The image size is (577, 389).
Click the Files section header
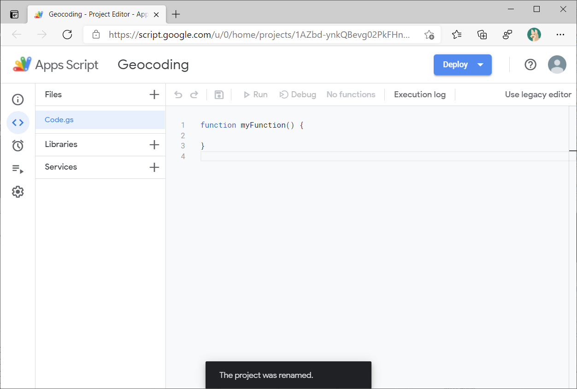(x=53, y=94)
